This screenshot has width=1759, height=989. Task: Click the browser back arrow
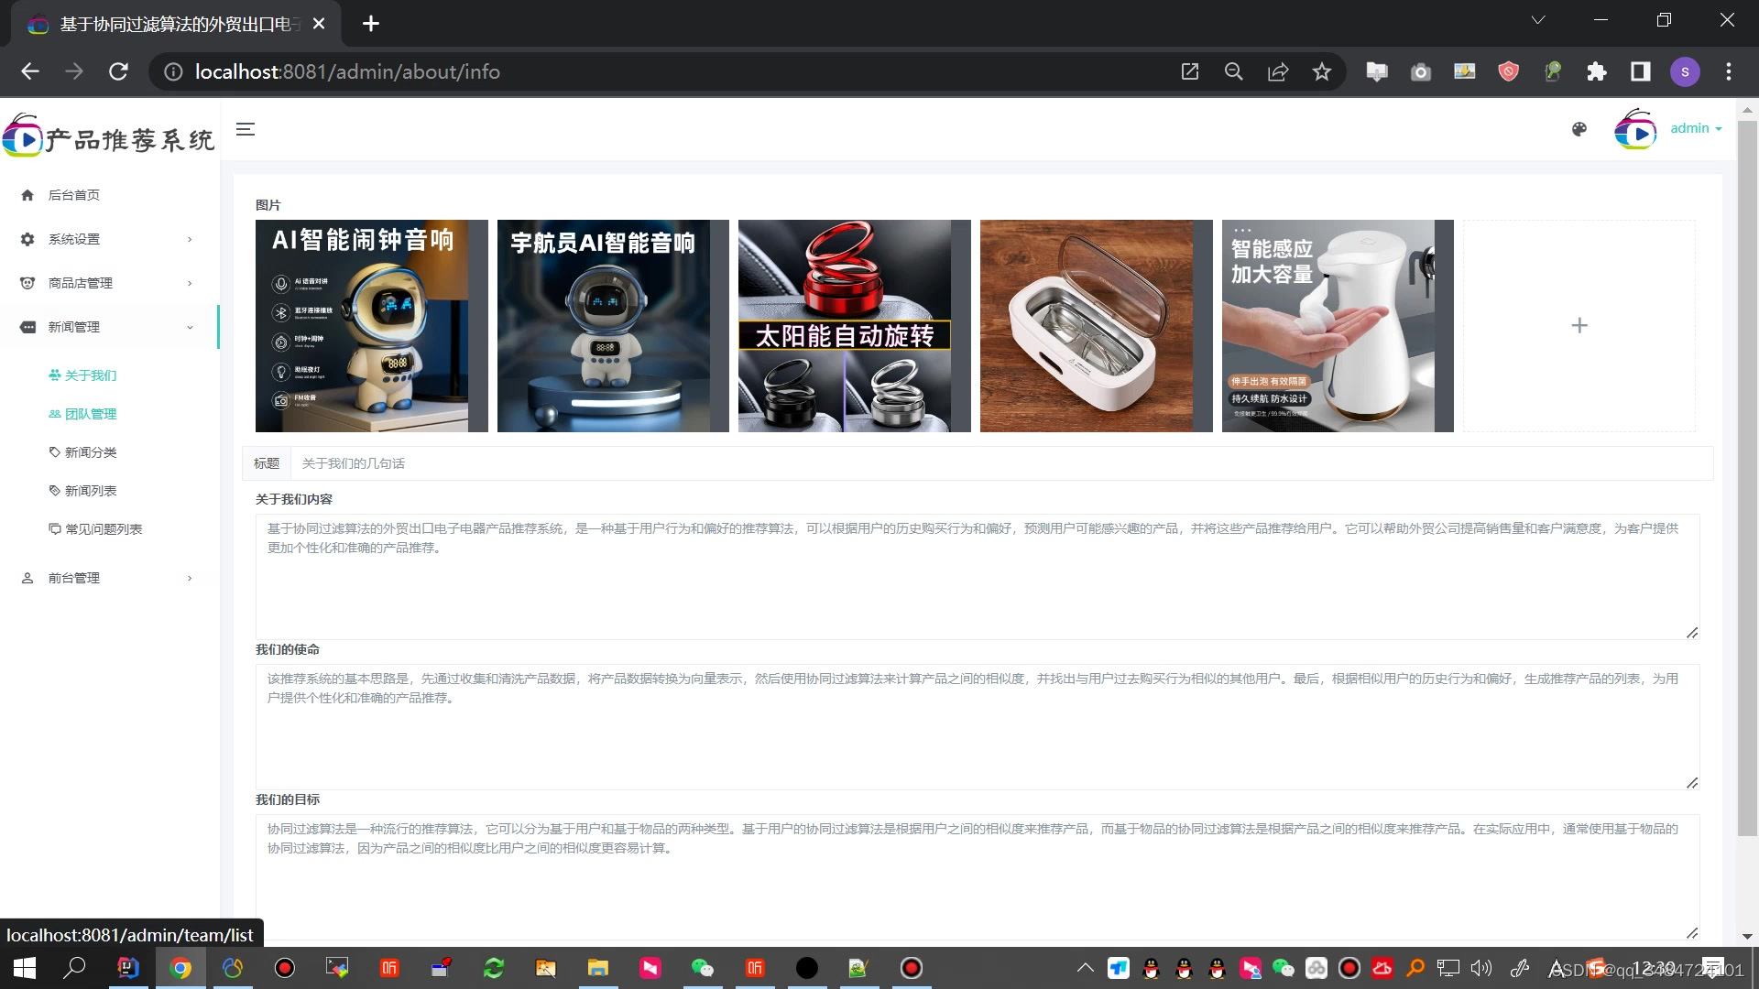[x=30, y=71]
